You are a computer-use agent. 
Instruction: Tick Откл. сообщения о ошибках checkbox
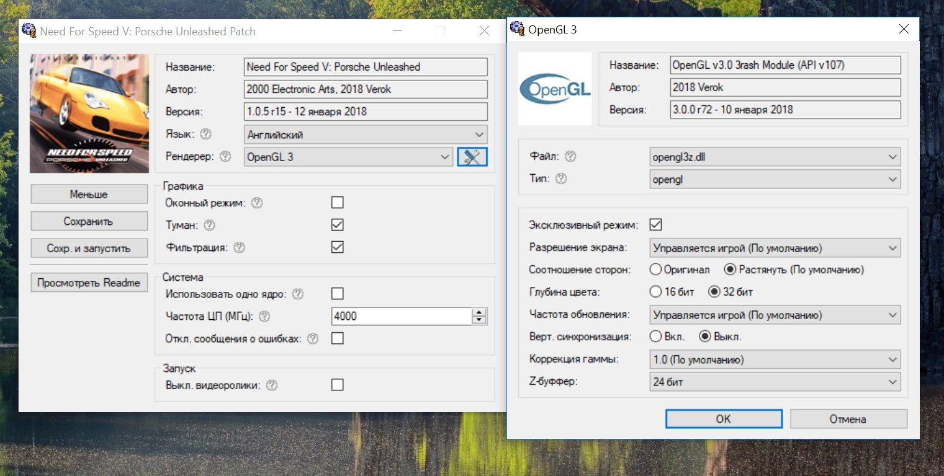pos(338,338)
